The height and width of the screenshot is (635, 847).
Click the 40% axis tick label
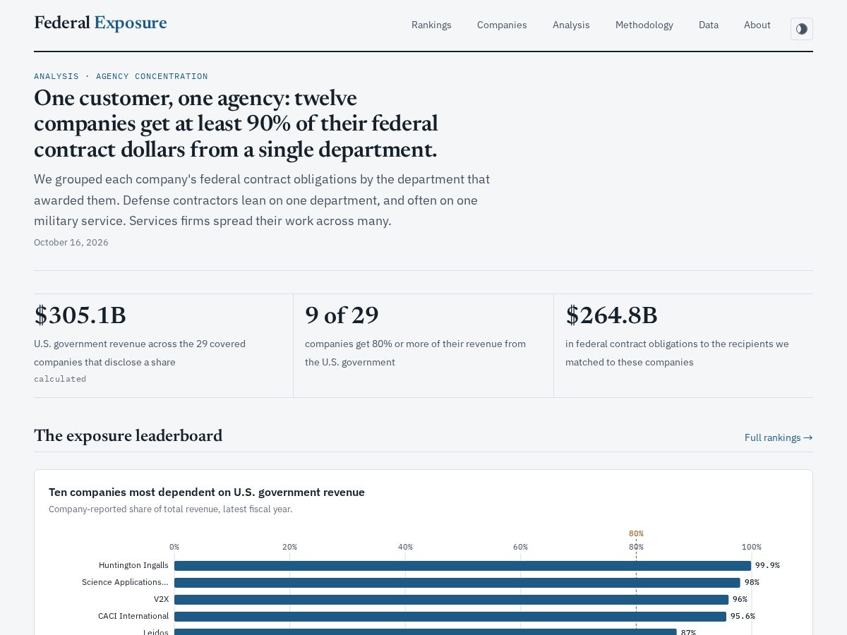point(405,547)
